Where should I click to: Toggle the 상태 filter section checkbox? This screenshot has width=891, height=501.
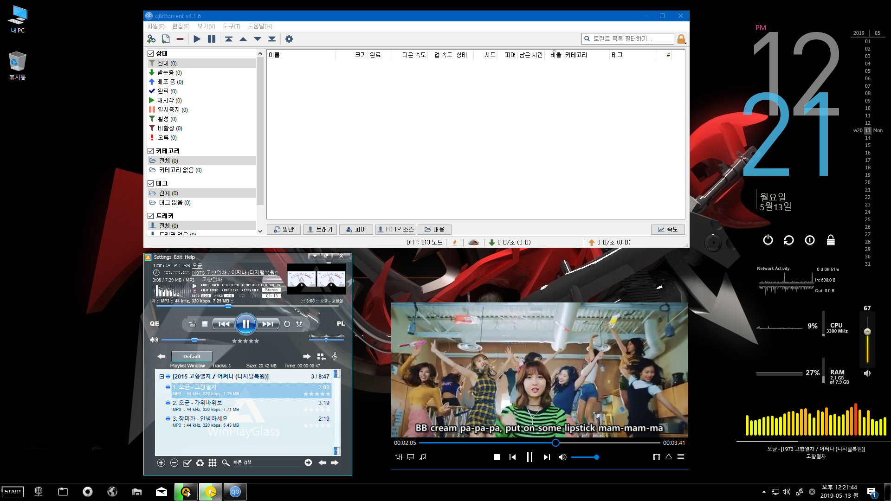coord(150,53)
